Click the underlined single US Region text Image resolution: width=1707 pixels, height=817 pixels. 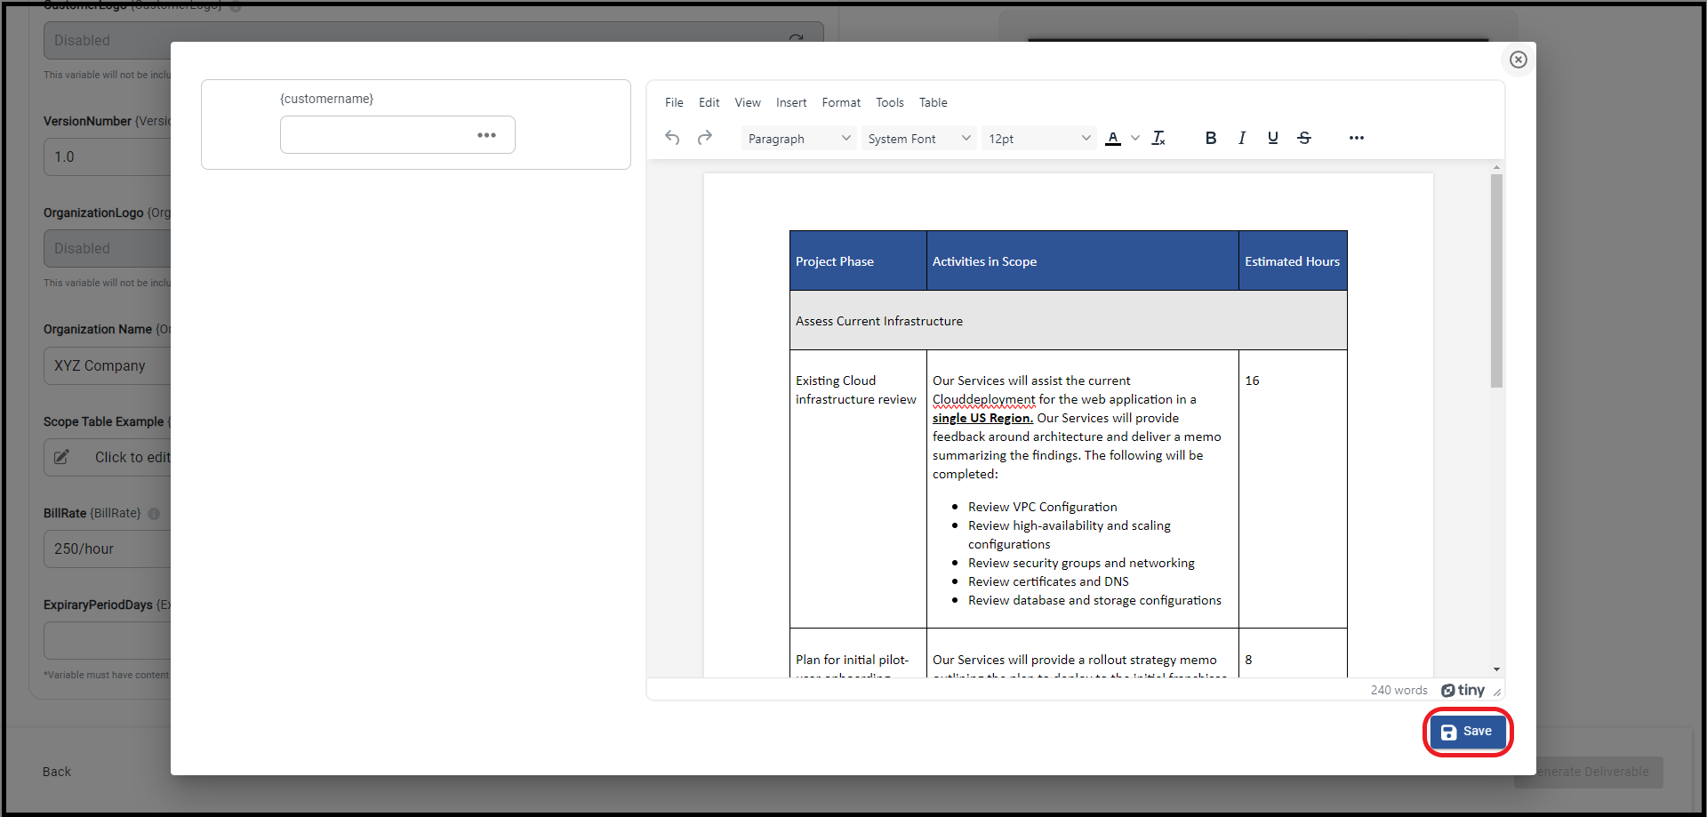pyautogui.click(x=982, y=418)
